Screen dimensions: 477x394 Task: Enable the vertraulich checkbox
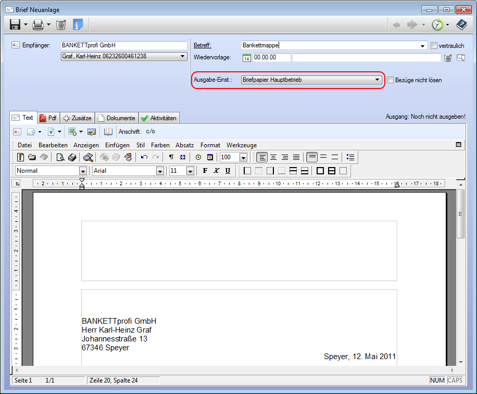click(434, 46)
